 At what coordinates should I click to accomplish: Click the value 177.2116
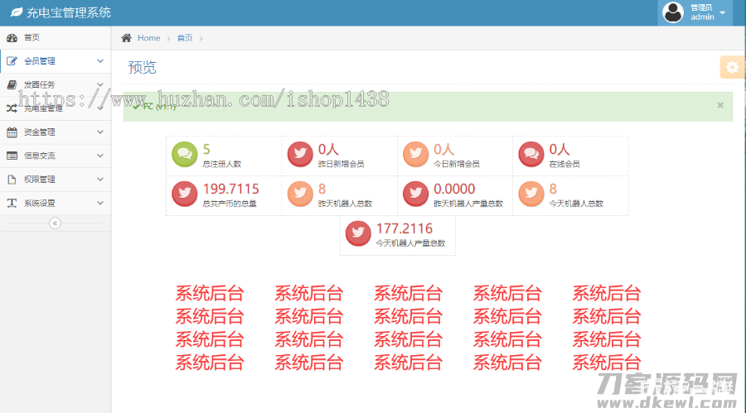[x=404, y=228]
